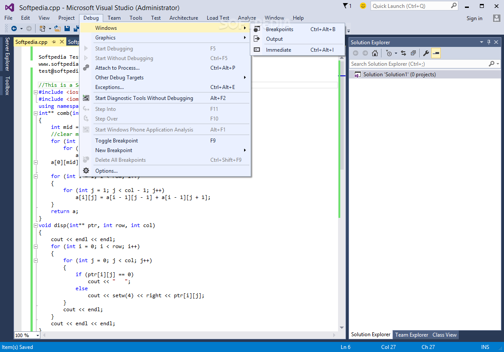Viewport: 504px width, 352px height.
Task: Open the Analyze menu
Action: pos(247,18)
